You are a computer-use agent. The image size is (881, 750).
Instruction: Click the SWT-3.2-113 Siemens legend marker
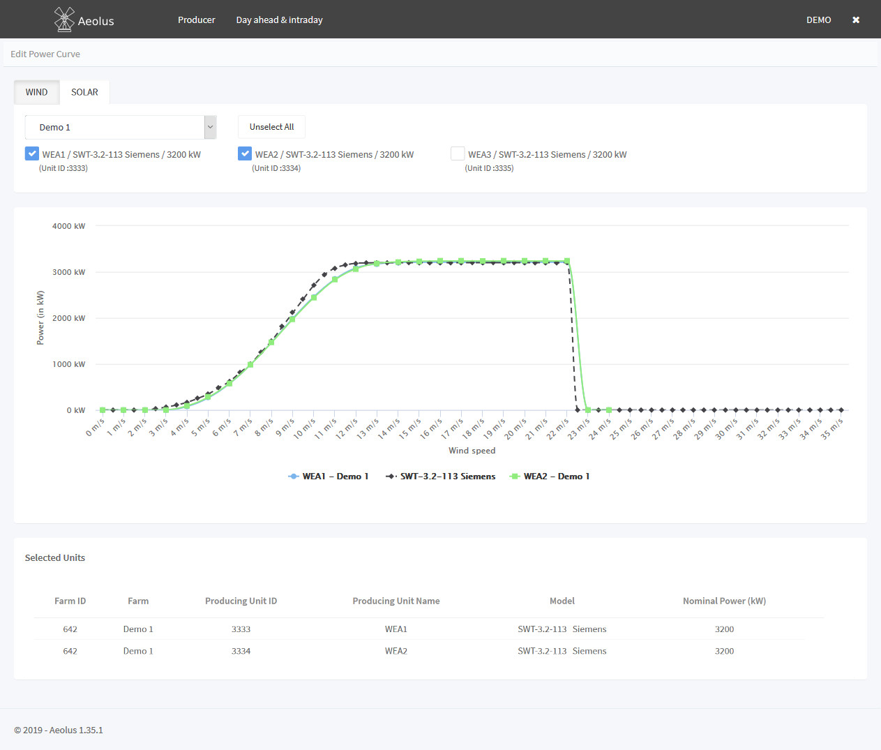[391, 477]
